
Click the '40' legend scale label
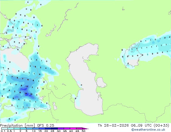tap(71, 131)
